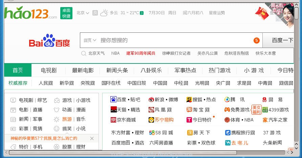Open the 央视网 link

(x=88, y=83)
